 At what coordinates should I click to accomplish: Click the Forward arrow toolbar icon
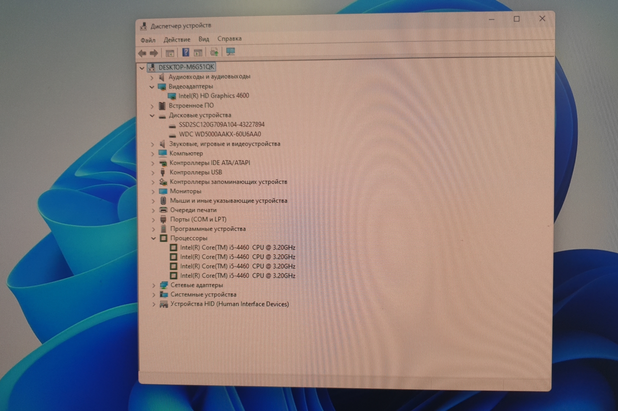tap(154, 53)
